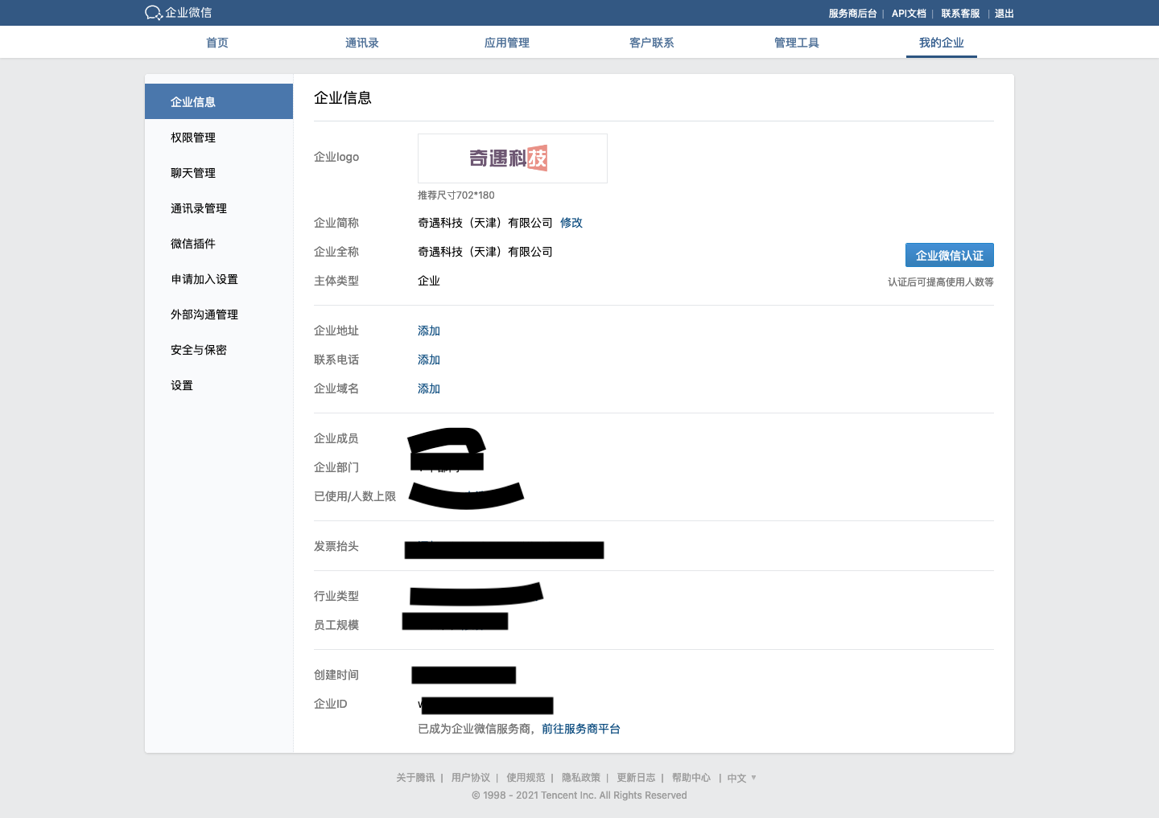Click 修改 next to company short name
1159x818 pixels.
tap(571, 223)
